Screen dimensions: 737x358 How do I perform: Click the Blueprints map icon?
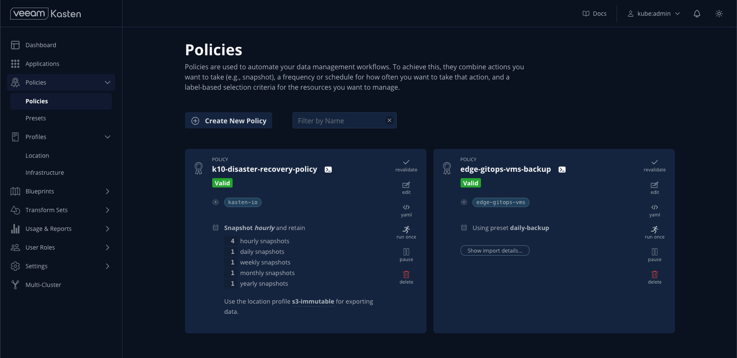point(15,191)
